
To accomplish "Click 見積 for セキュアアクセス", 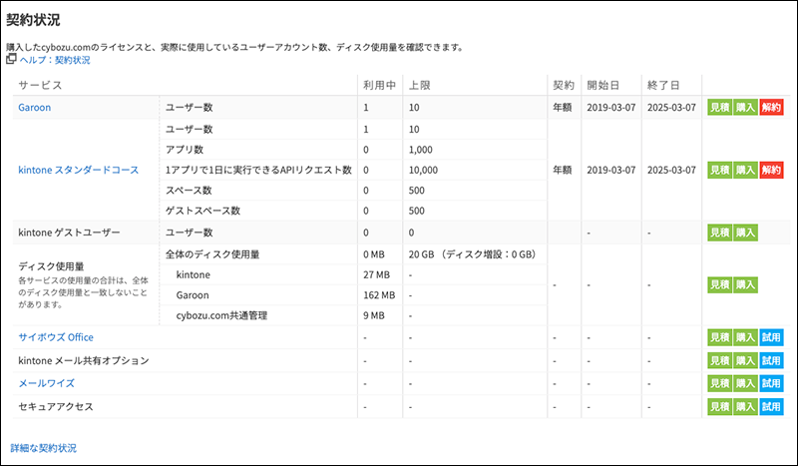I will [x=719, y=406].
